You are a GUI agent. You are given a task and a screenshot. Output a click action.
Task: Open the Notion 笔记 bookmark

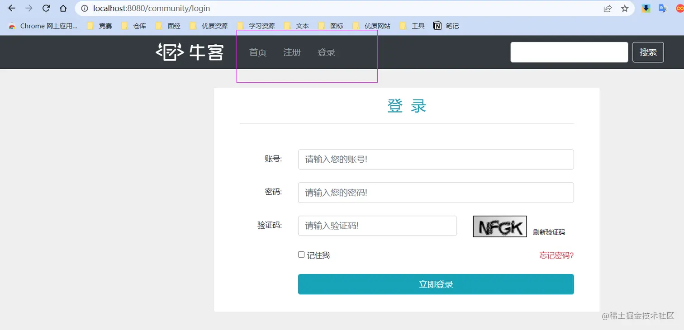click(x=446, y=26)
